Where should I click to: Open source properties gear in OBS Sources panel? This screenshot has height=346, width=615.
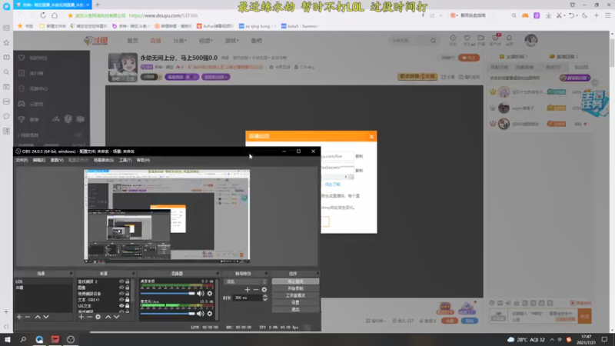pyautogui.click(x=98, y=317)
